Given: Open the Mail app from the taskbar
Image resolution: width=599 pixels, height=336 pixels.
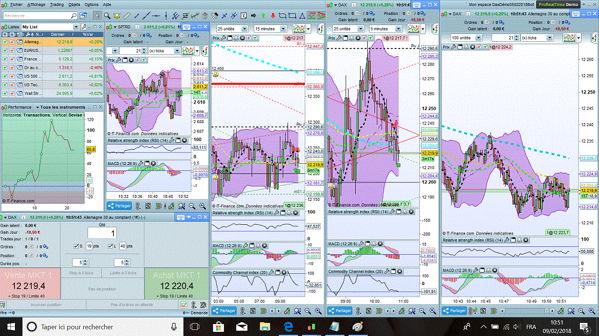Looking at the screenshot, I should tap(241, 327).
